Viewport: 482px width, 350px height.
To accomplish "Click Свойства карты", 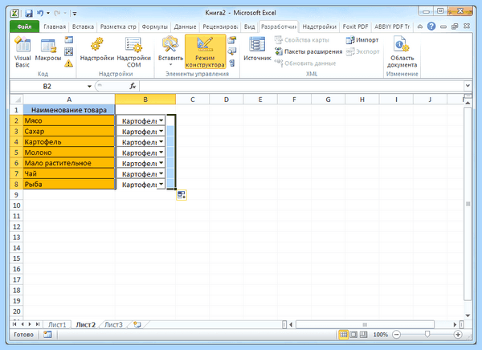I will click(302, 40).
